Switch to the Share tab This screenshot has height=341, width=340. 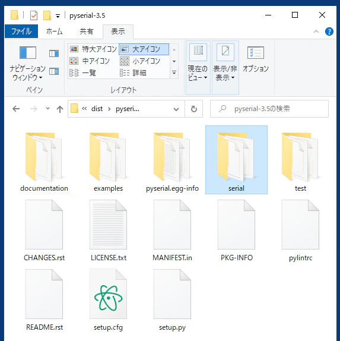(86, 31)
